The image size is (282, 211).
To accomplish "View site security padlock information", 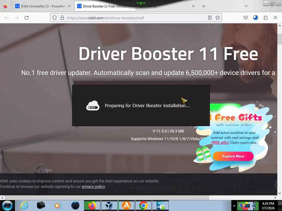I will (x=62, y=18).
